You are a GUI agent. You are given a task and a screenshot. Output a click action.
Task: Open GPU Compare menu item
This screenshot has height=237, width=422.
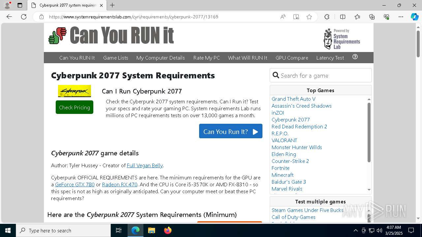pos(292,58)
